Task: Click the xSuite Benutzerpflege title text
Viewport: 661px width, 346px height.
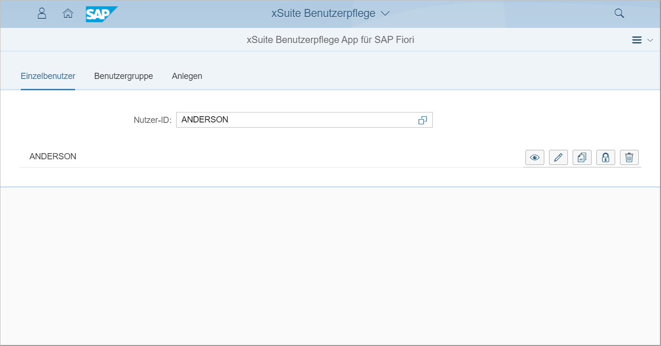Action: tap(323, 14)
